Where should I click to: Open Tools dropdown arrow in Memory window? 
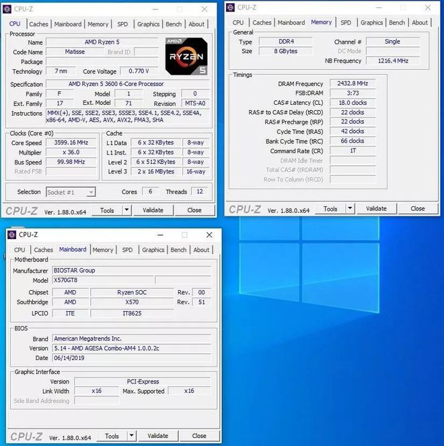(350, 208)
